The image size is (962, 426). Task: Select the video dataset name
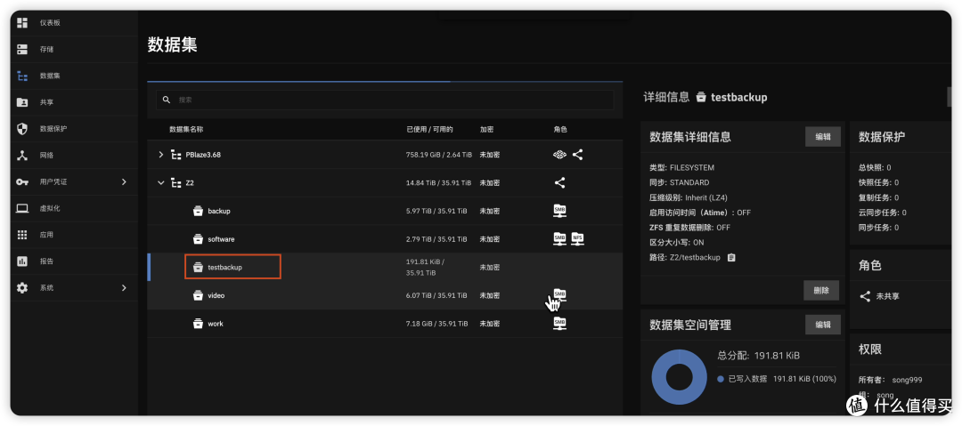216,295
